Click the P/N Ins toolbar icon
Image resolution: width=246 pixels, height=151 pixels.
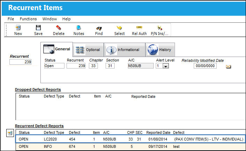tap(160, 28)
